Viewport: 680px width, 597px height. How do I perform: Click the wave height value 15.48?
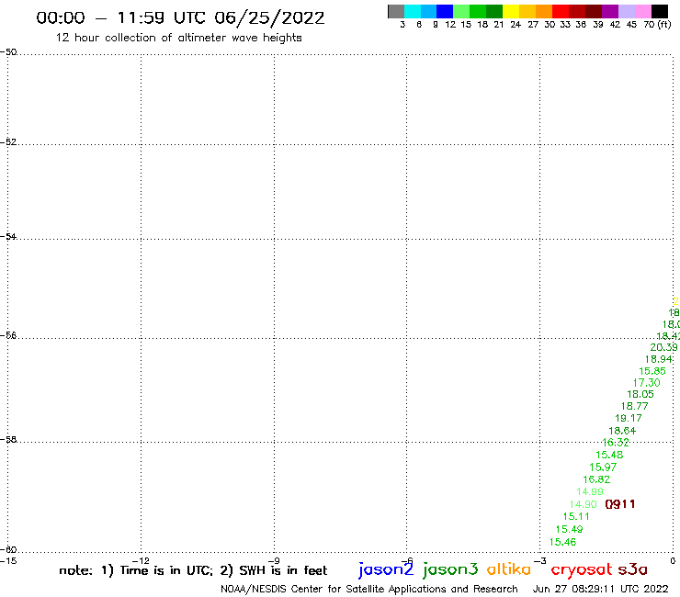tap(609, 455)
